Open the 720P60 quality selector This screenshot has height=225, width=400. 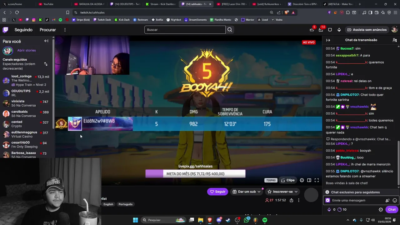[x=271, y=180]
